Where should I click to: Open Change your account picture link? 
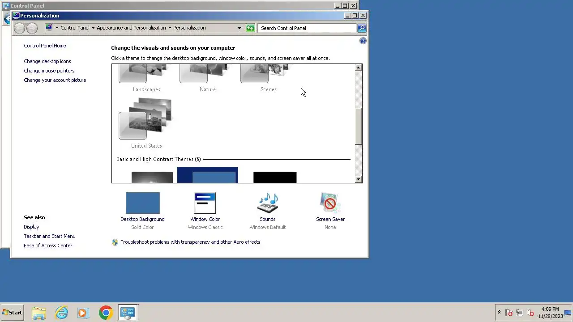[x=55, y=80]
